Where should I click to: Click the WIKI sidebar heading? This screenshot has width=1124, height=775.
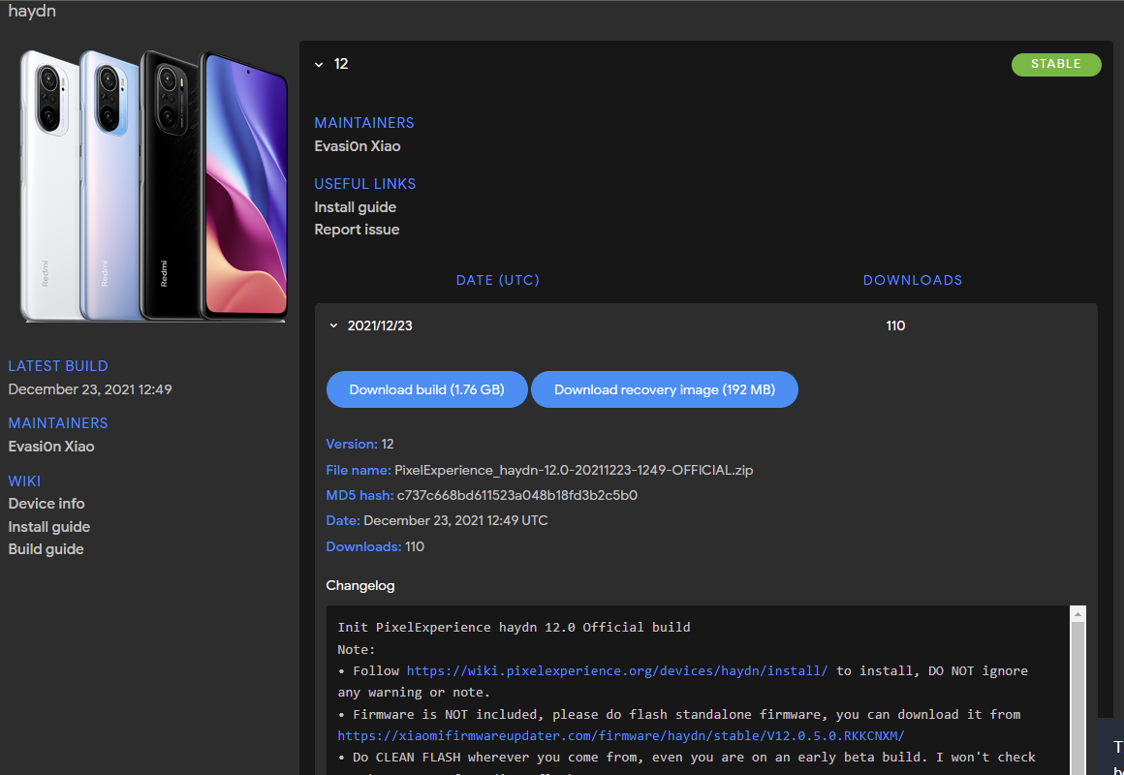[24, 481]
